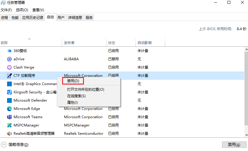
Task: Click the 禁用(A) button at bottom
Action: (234, 145)
